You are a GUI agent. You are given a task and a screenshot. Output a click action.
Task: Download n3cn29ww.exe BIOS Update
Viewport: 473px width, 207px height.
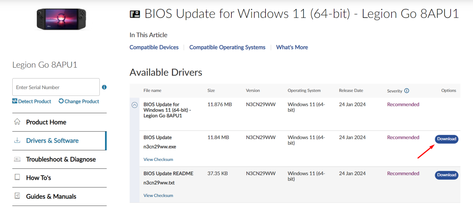[446, 139]
